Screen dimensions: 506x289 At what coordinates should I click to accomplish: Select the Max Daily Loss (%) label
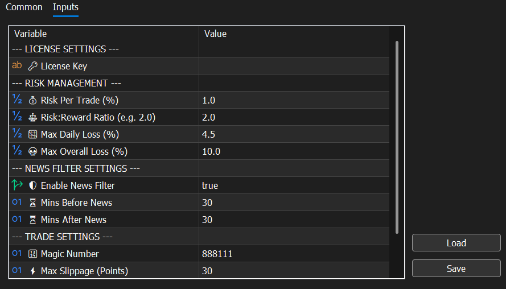coord(80,134)
